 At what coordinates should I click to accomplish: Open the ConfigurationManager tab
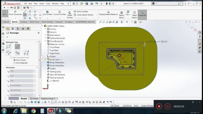click(x=18, y=29)
